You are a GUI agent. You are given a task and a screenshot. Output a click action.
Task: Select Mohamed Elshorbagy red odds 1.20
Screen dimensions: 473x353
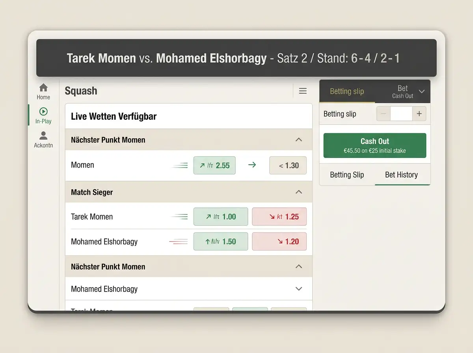(x=279, y=242)
